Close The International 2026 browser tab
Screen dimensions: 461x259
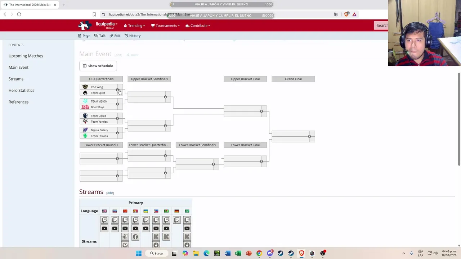pos(55,5)
